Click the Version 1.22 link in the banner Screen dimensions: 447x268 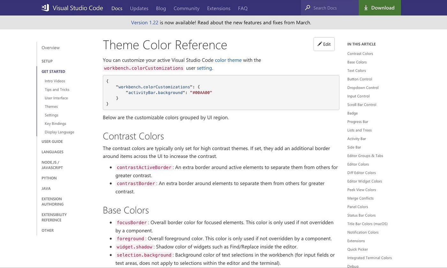(x=145, y=22)
